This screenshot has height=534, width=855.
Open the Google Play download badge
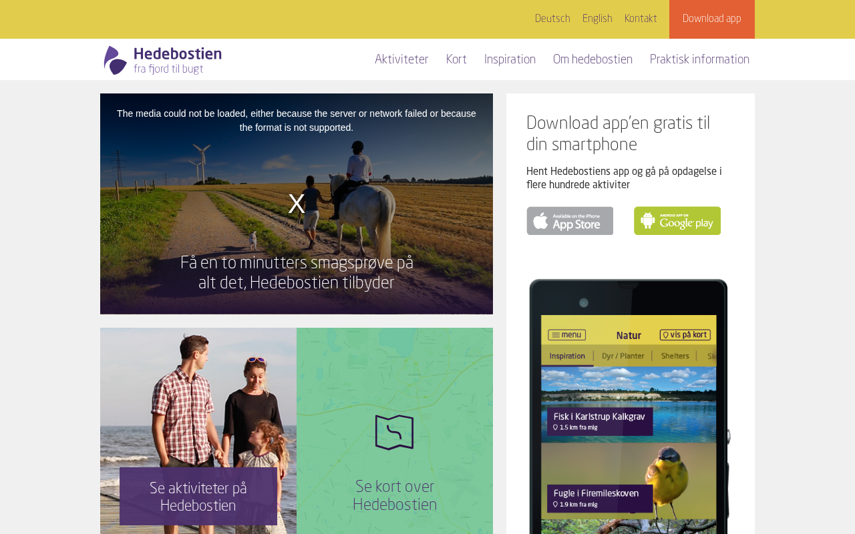[x=677, y=221]
